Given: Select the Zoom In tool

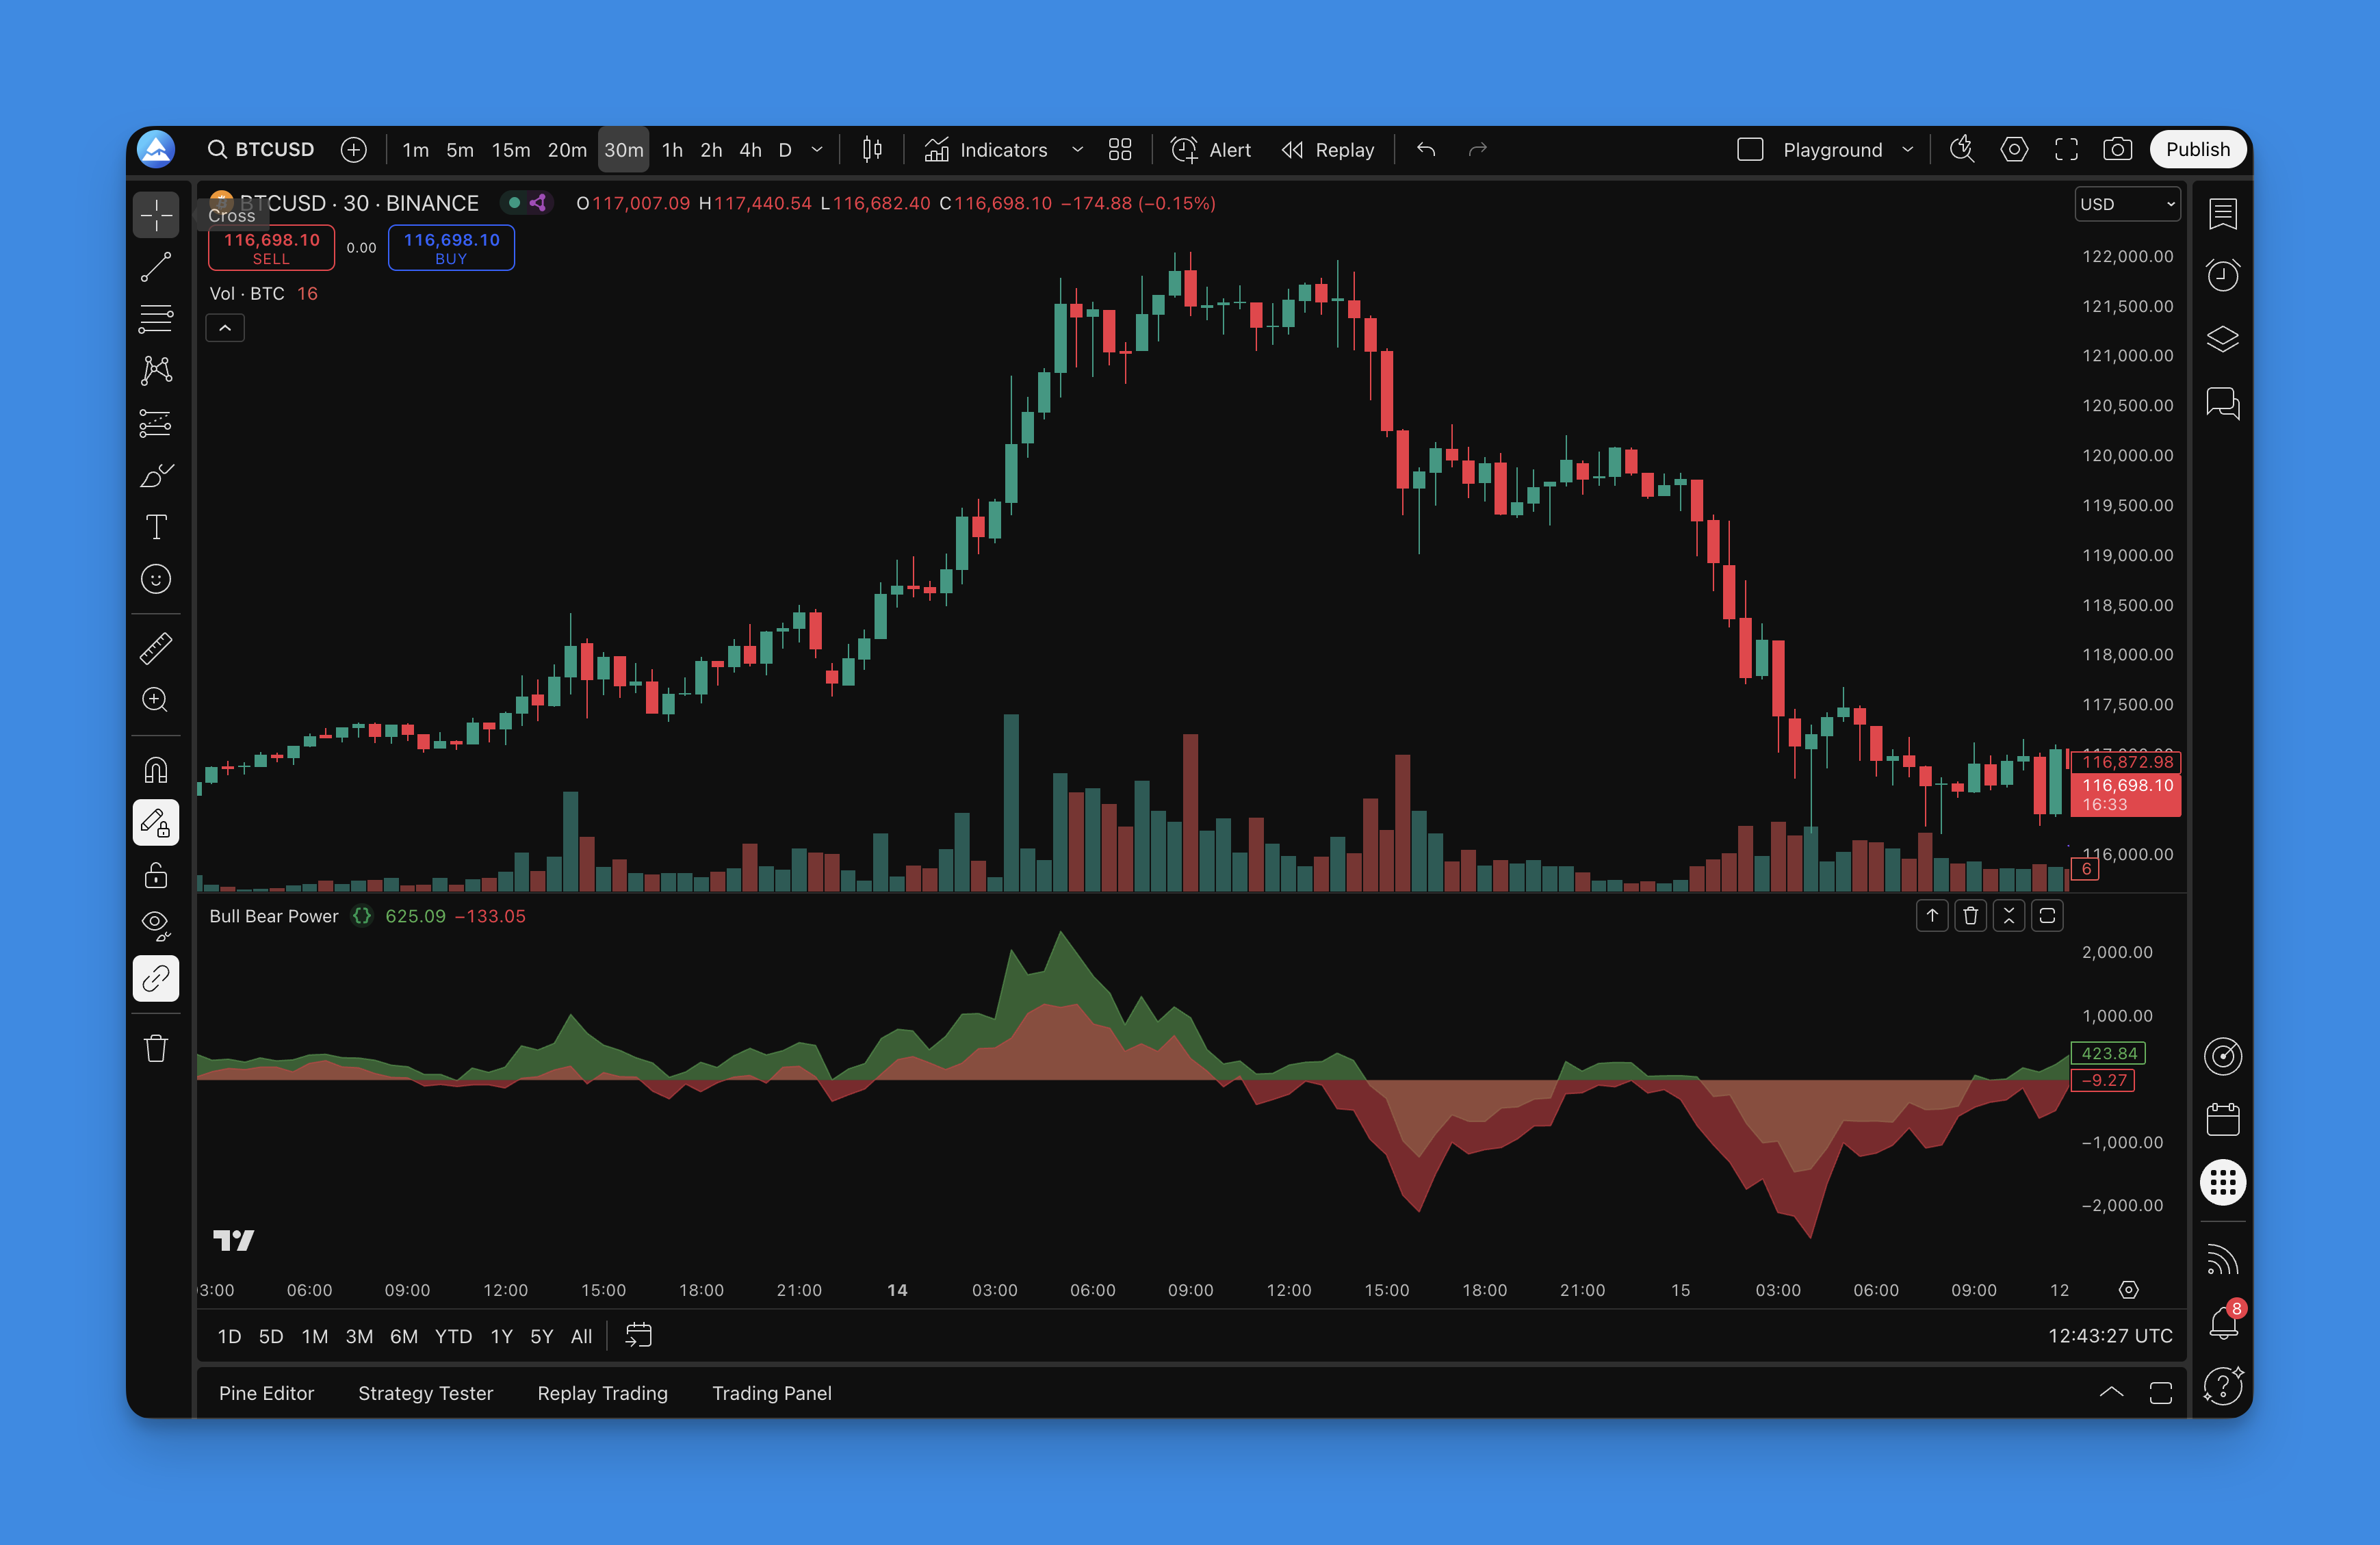Looking at the screenshot, I should tap(156, 700).
